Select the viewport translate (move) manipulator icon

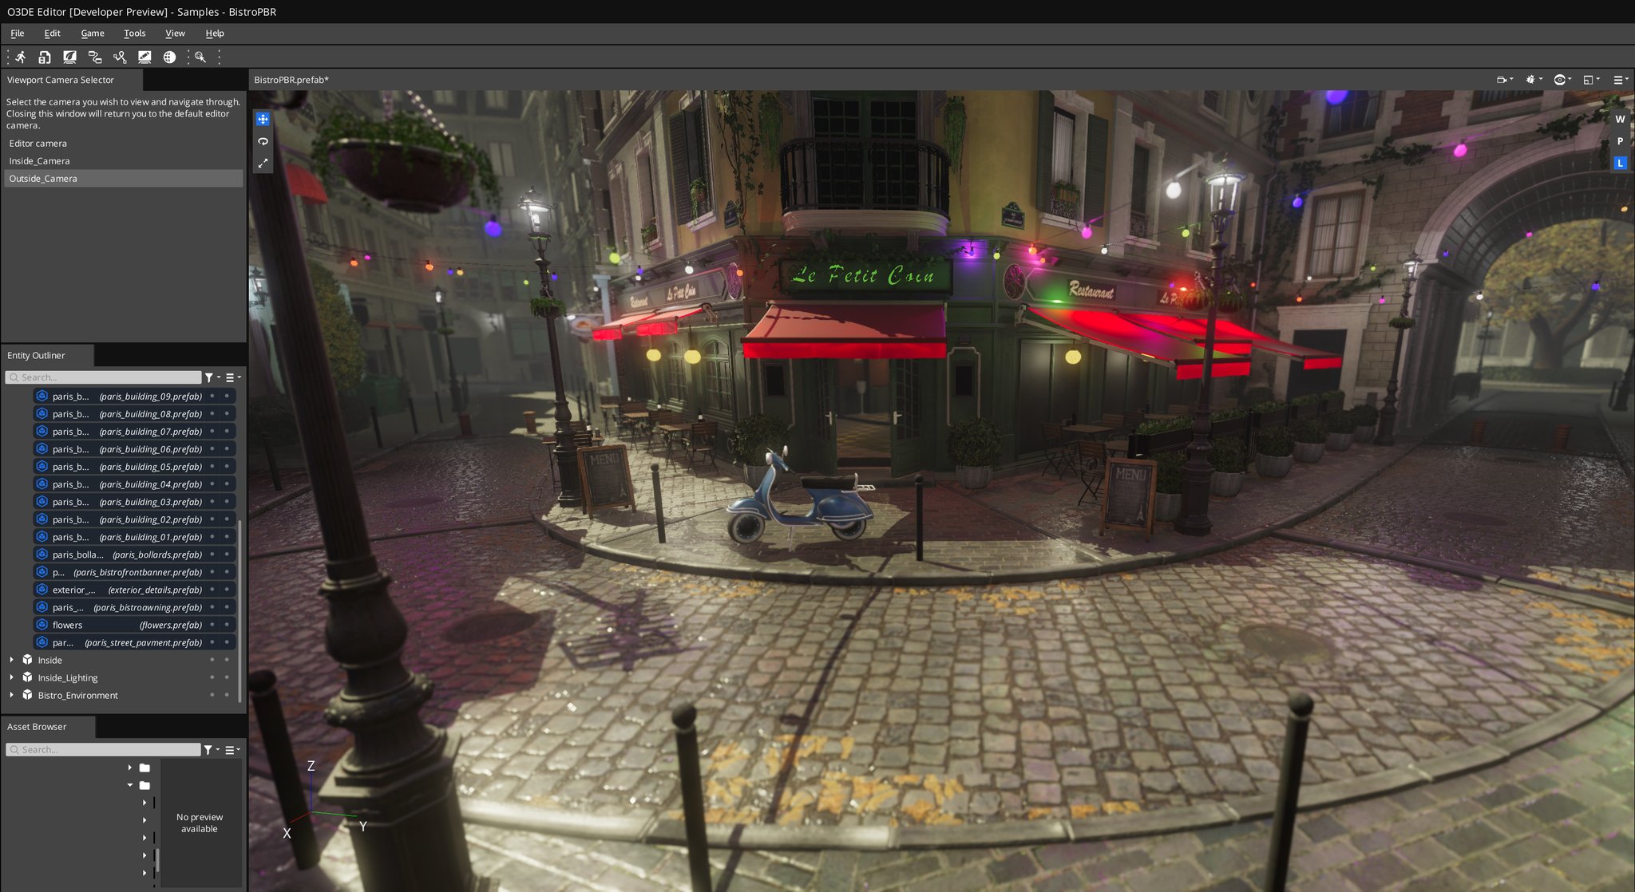tap(263, 119)
